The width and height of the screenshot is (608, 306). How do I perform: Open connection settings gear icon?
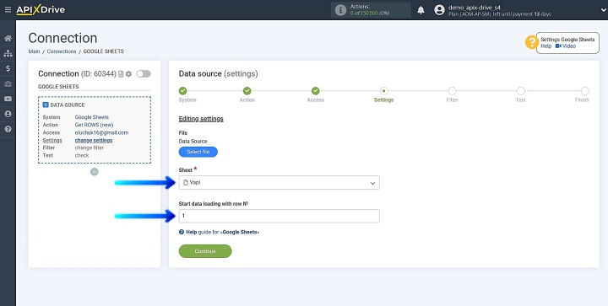(128, 74)
